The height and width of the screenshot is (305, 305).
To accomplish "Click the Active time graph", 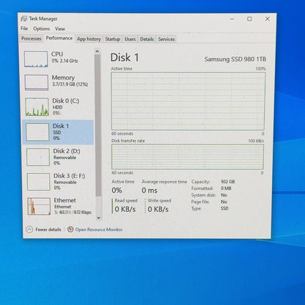I will click(x=188, y=101).
